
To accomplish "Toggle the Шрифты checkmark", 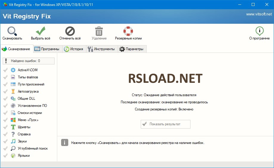I will [5, 127].
